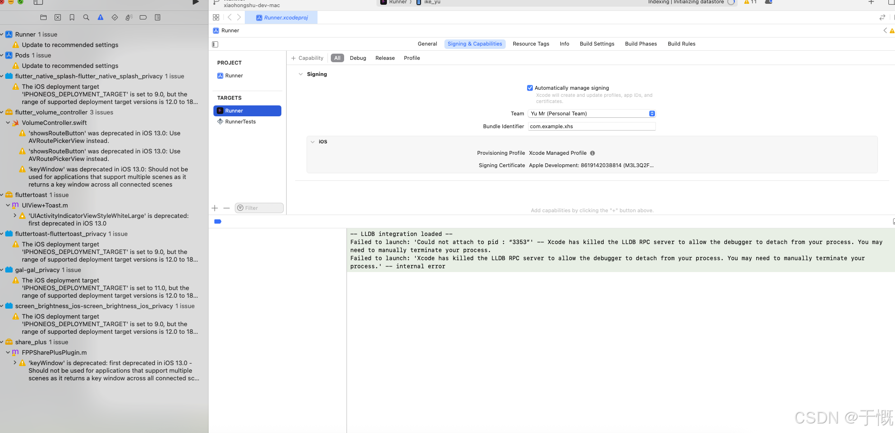Click the Bundle Identifier field

tap(592, 127)
